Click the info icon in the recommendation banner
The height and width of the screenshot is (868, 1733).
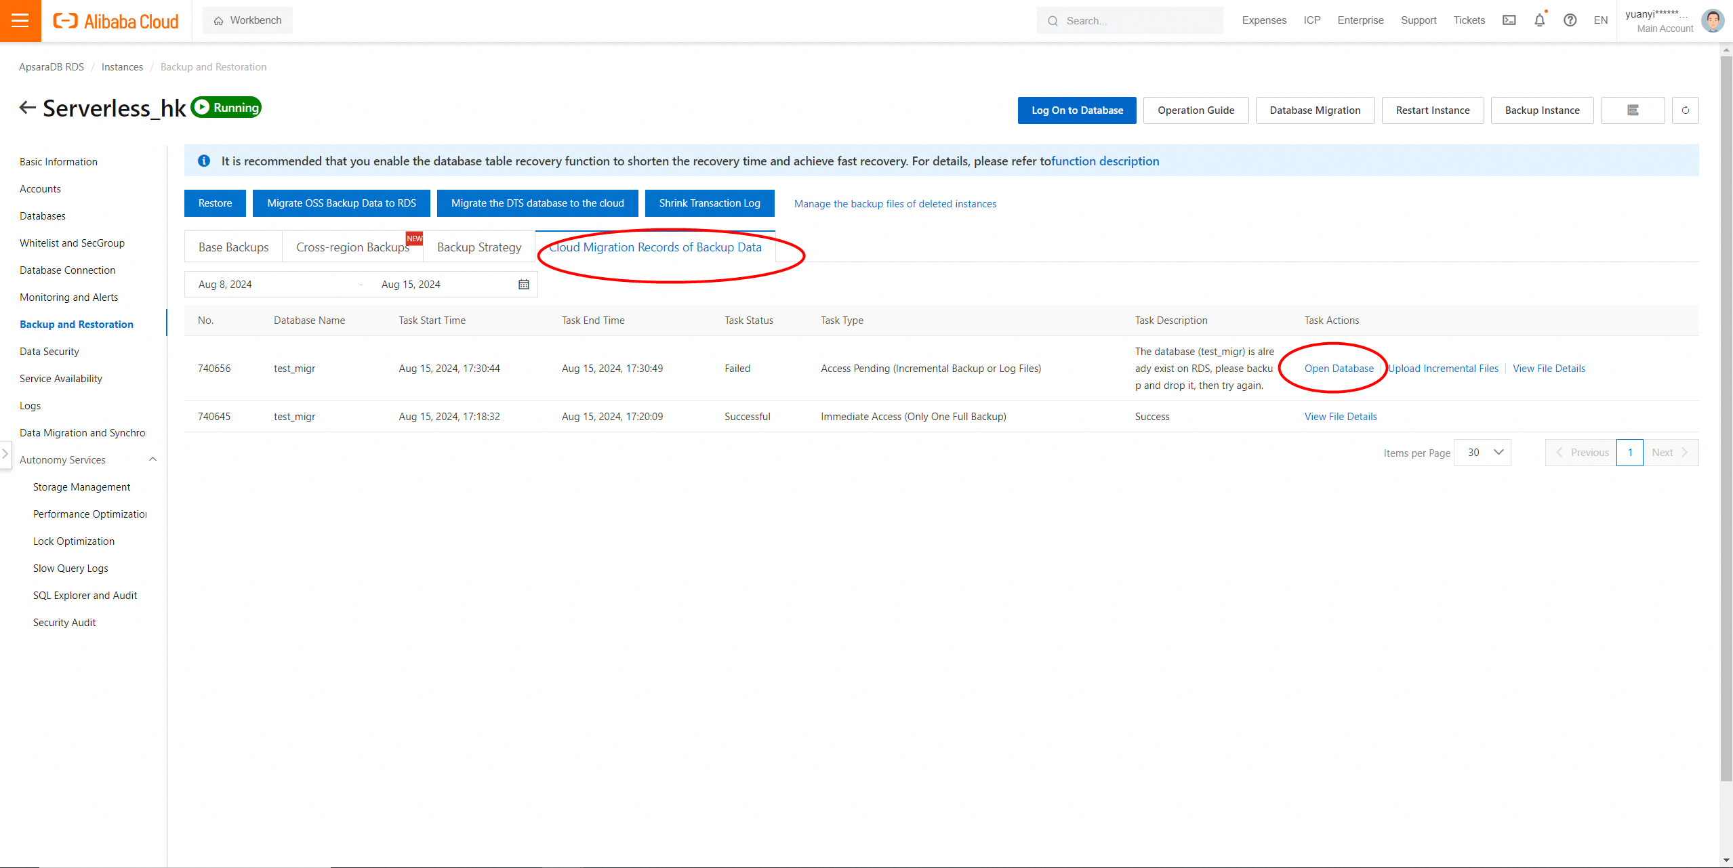[204, 161]
